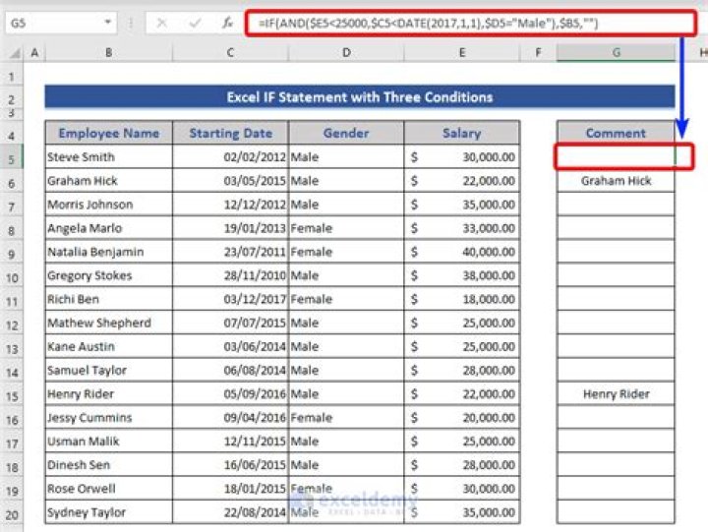Click the date cell 03/12/2017
The width and height of the screenshot is (708, 532).
230,299
